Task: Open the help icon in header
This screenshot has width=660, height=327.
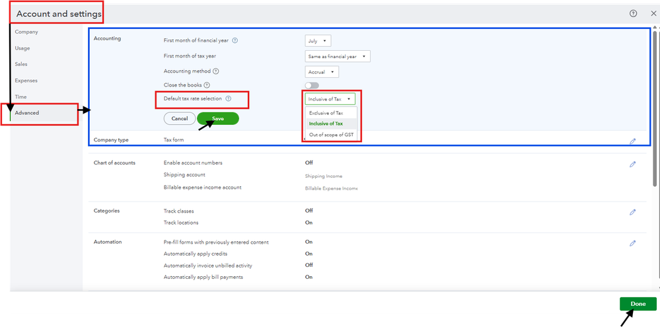Action: [633, 14]
